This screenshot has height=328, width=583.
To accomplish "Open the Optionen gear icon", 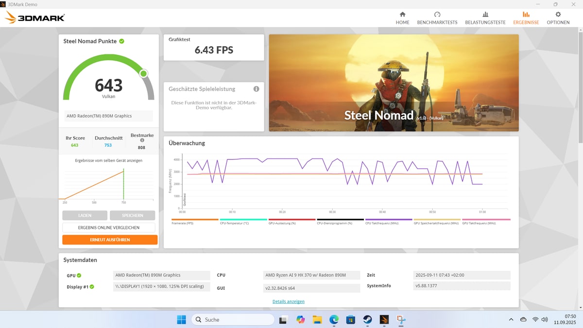I will (x=558, y=15).
